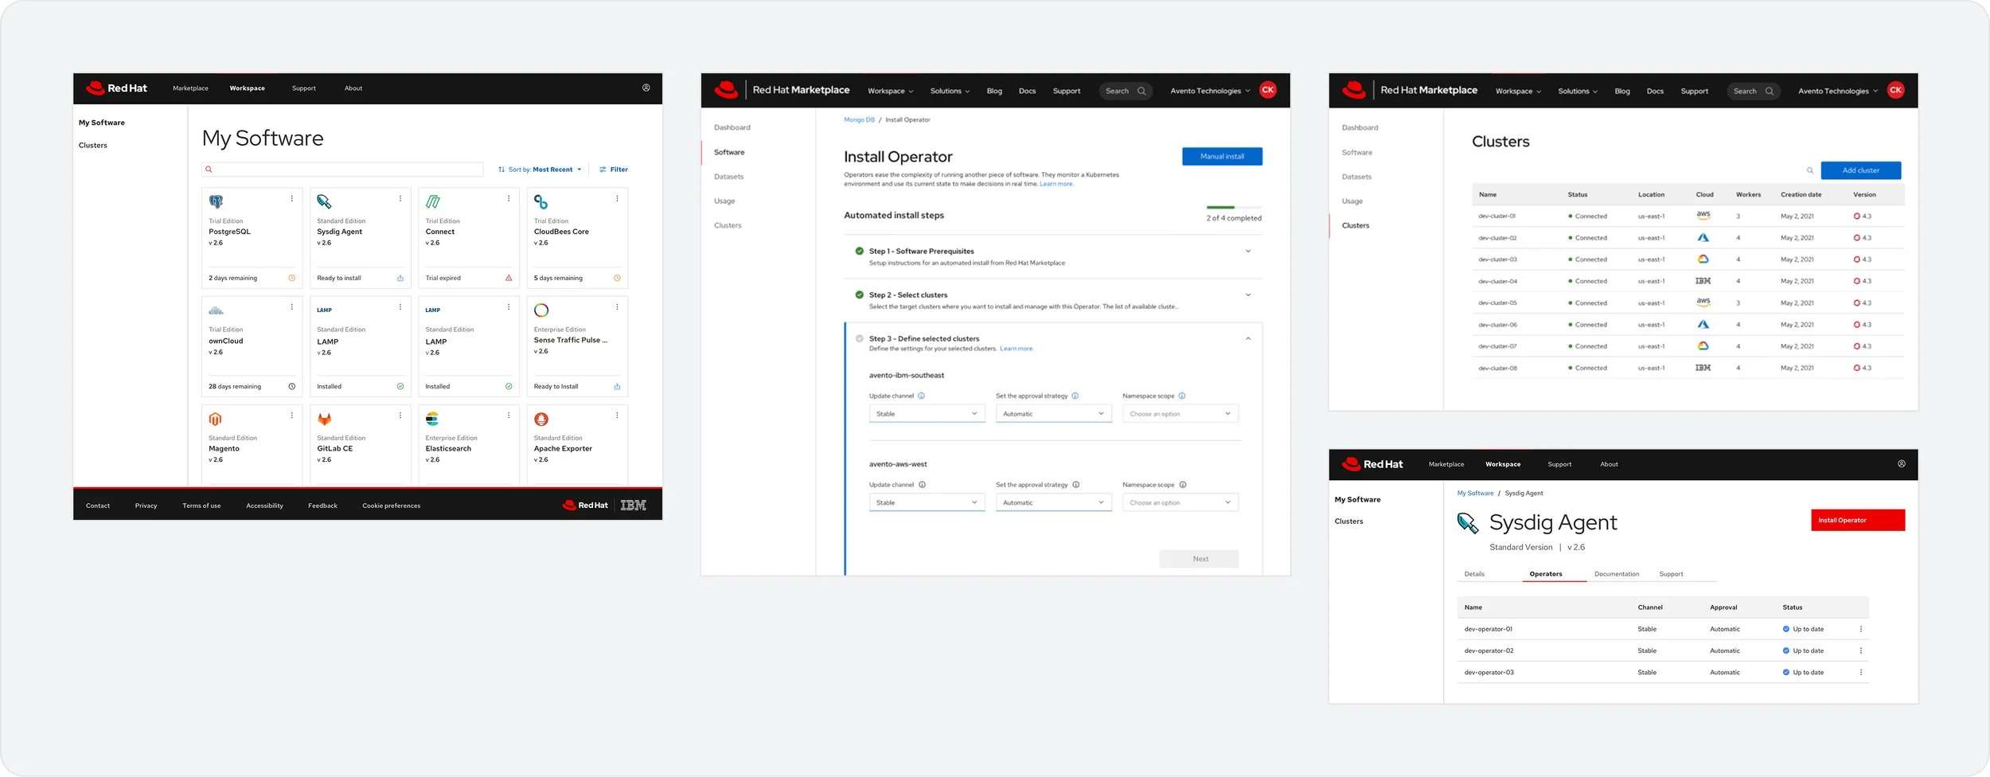Select Marketplace in My Software page header
The height and width of the screenshot is (777, 1990).
pos(190,88)
